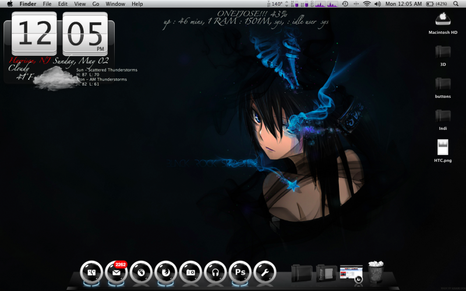Screen dimensions: 466x291
Task: Click the Cloudy condition text
Action: tap(19, 68)
